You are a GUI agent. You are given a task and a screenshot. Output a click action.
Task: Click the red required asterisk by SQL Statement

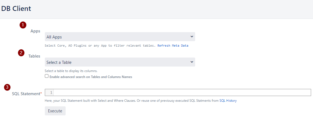(41, 93)
